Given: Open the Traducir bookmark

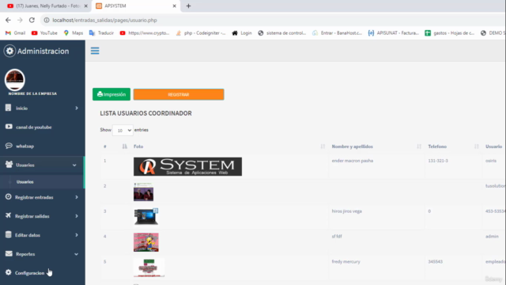Looking at the screenshot, I should [x=101, y=33].
